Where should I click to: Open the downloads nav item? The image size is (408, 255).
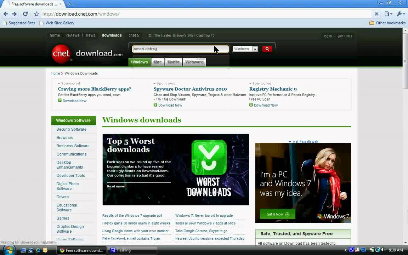pyautogui.click(x=112, y=35)
